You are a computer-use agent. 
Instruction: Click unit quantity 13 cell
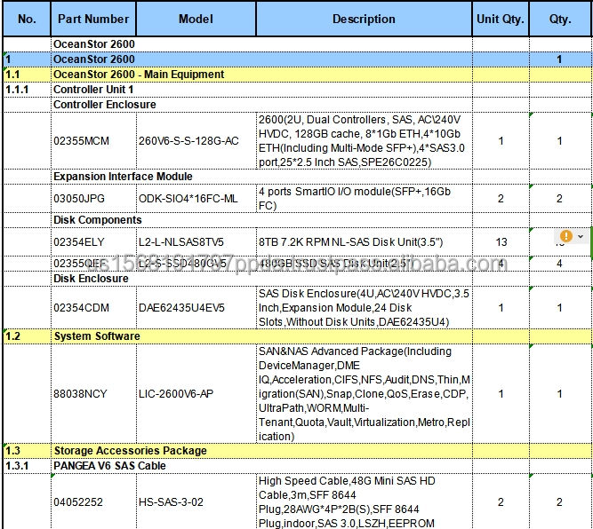coord(501,242)
